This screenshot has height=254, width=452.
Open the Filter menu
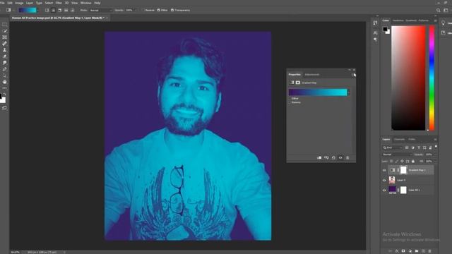coord(59,3)
